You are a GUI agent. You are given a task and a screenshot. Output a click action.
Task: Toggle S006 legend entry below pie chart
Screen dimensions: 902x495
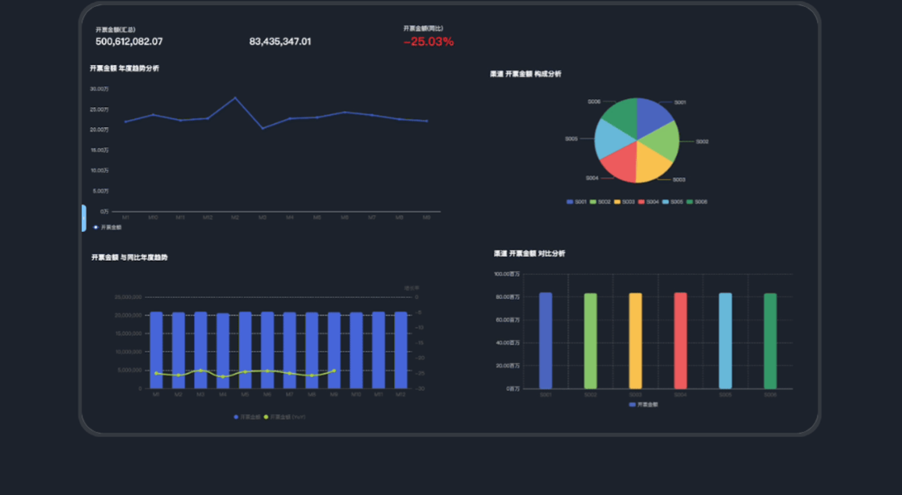[697, 202]
